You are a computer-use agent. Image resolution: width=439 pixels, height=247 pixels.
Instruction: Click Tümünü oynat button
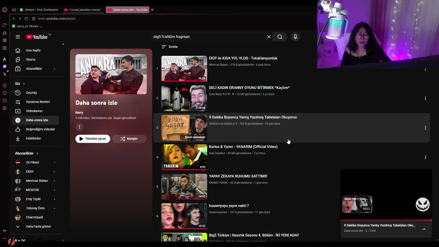pyautogui.click(x=93, y=139)
